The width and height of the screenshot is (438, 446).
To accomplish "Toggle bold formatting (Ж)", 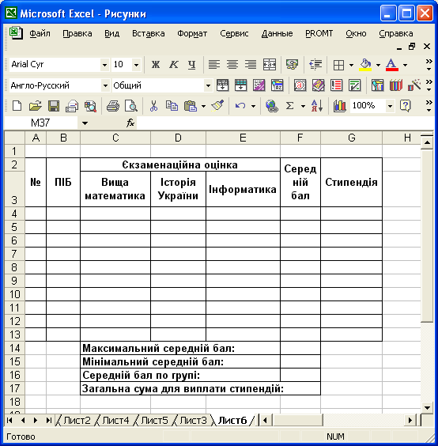I will point(155,65).
